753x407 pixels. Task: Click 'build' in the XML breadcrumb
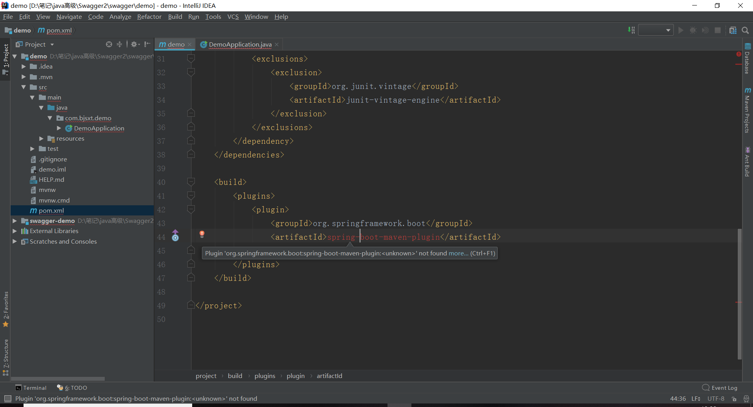(x=235, y=376)
